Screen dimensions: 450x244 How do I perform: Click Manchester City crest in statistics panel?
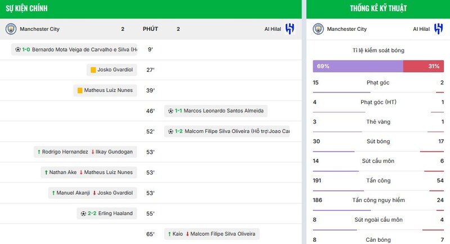[318, 29]
